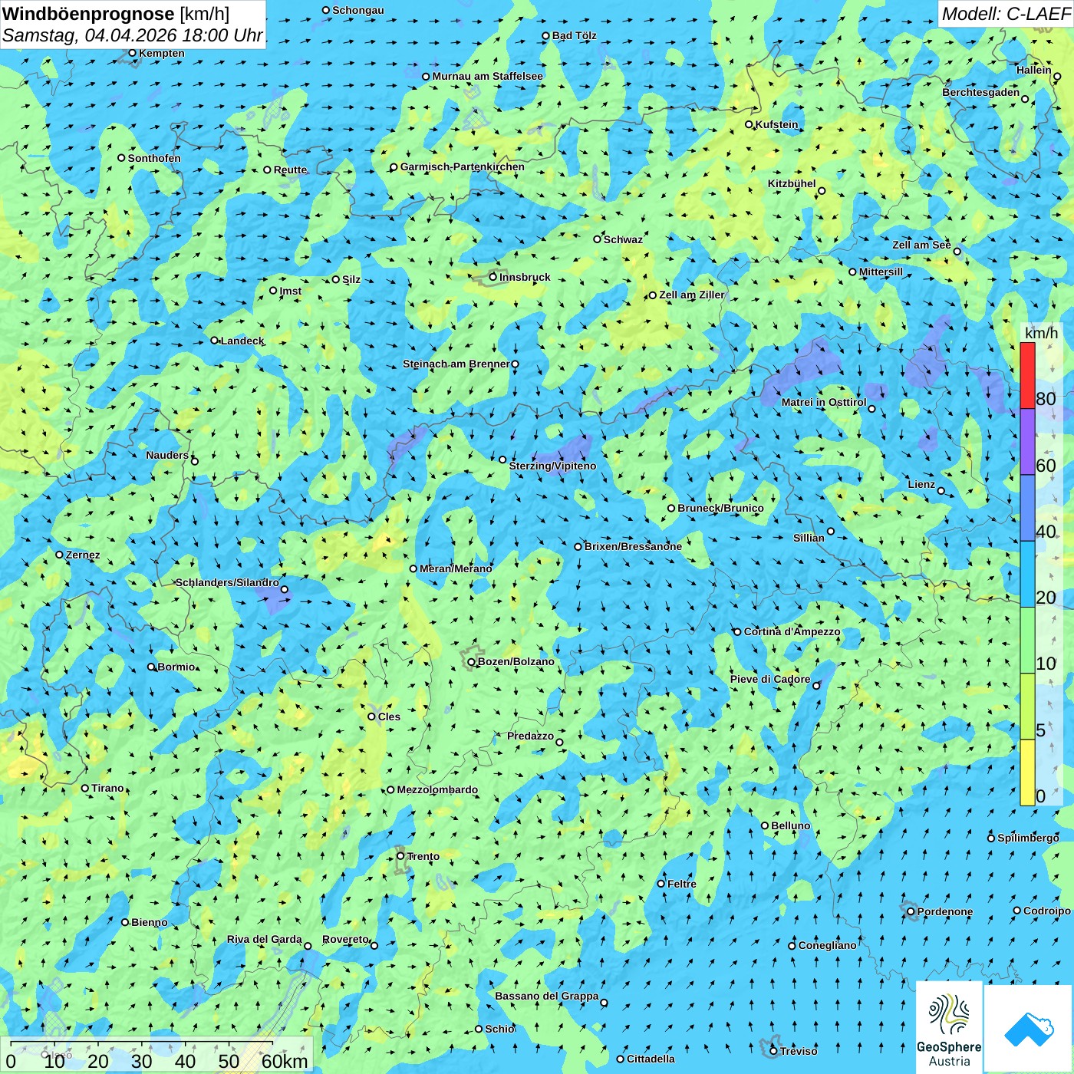This screenshot has width=1074, height=1074.
Task: Click the Bassano del Grappa label
Action: pos(546,996)
